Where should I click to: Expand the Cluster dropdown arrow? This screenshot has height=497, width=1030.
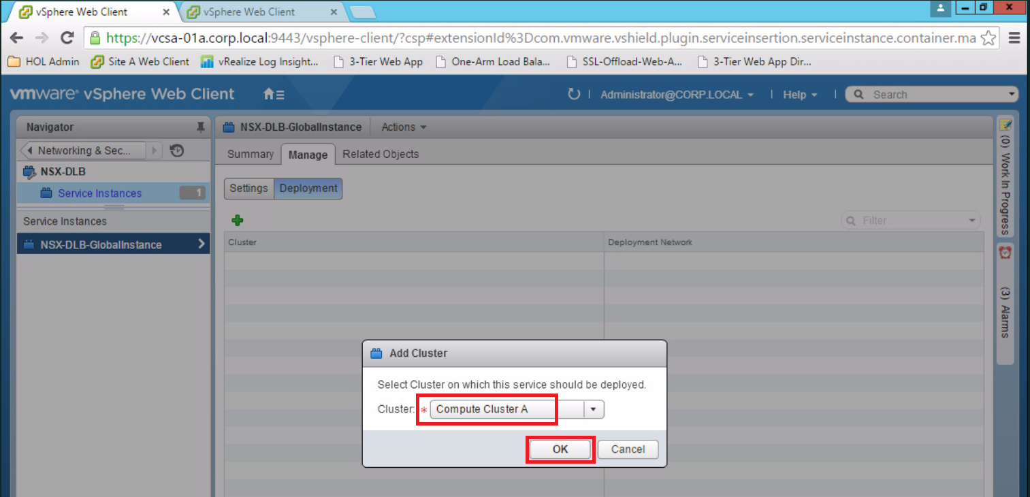tap(594, 409)
